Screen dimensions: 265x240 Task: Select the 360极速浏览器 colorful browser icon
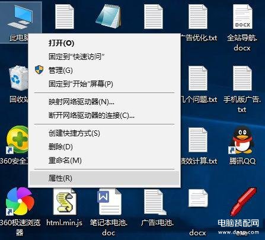pyautogui.click(x=20, y=201)
